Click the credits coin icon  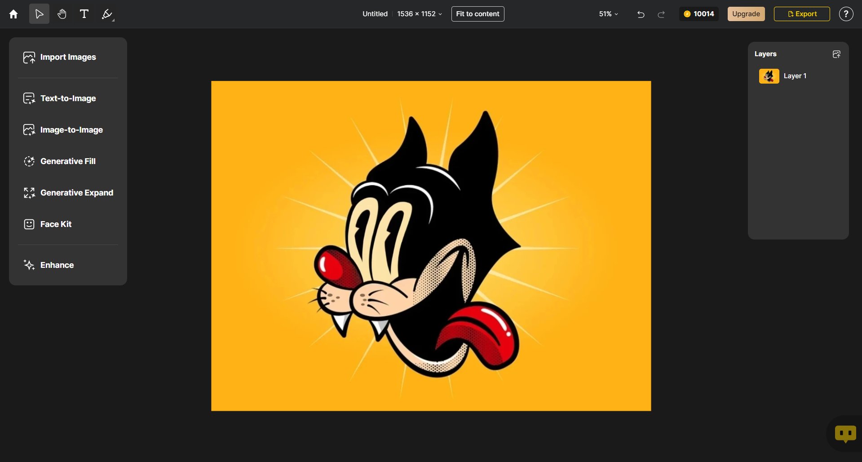click(687, 14)
